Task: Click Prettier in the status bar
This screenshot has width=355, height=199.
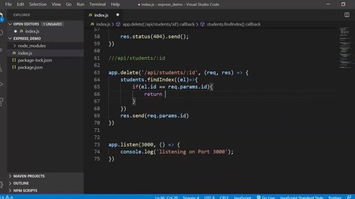Action: 334,197
